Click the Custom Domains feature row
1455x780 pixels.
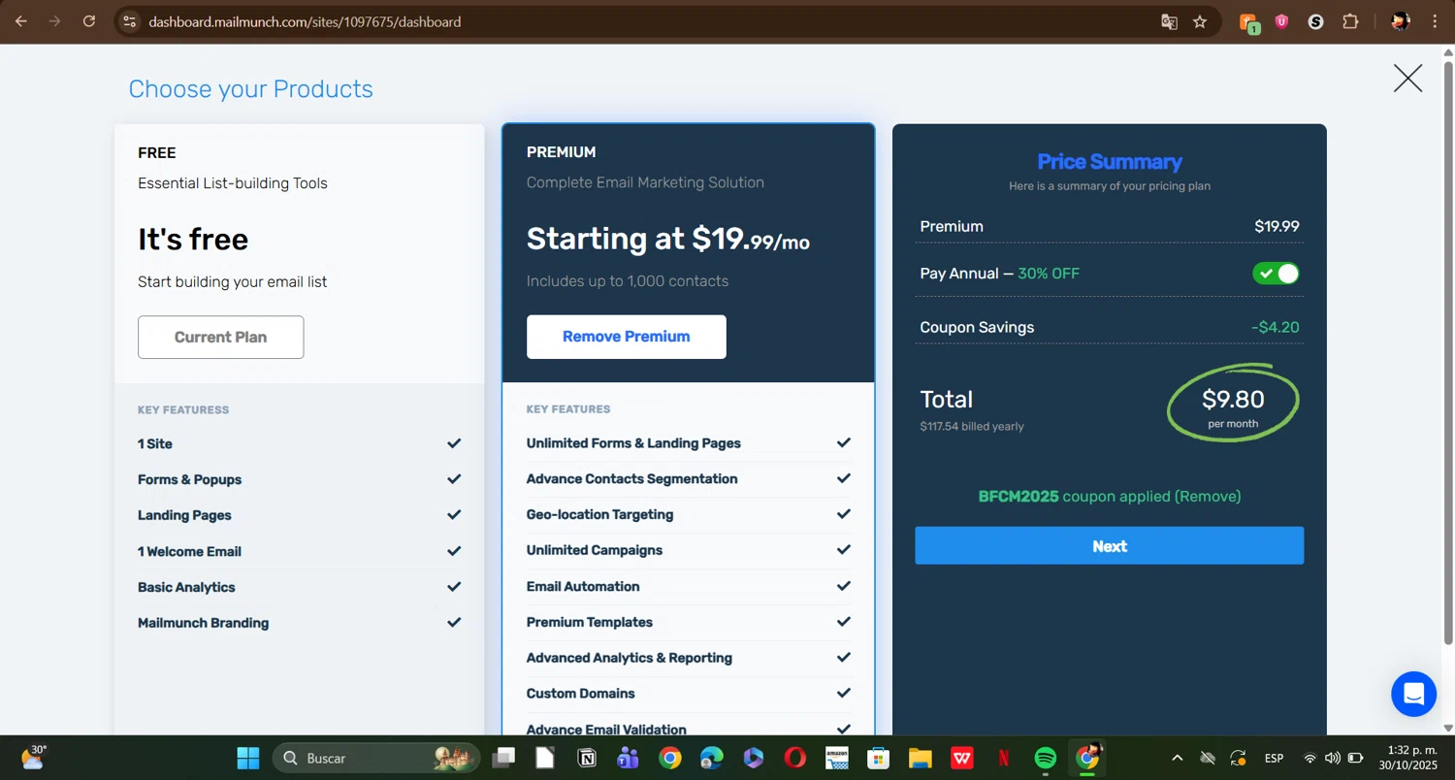[x=688, y=694]
